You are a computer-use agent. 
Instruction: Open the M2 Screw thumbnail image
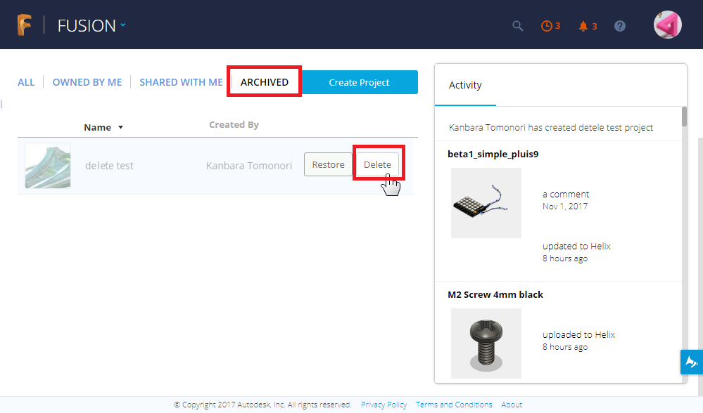click(x=486, y=343)
